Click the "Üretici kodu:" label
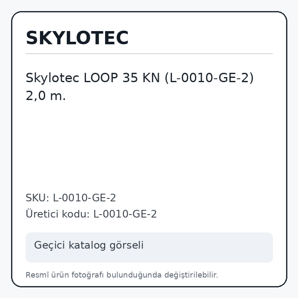Screen dimensions: 298x298 pos(57,214)
